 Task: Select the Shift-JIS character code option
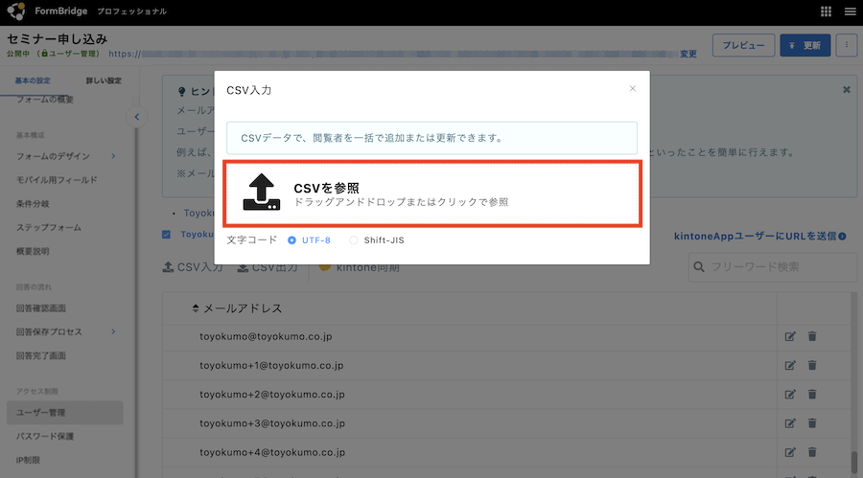[354, 239]
